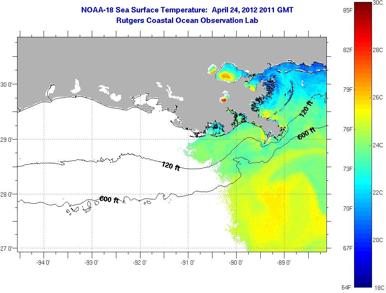386x293 pixels.
Task: Click the 22C colorbar label
Action: pyautogui.click(x=378, y=192)
